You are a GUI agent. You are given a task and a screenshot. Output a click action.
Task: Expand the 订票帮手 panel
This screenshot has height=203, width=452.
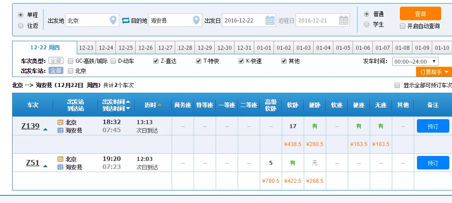434,72
